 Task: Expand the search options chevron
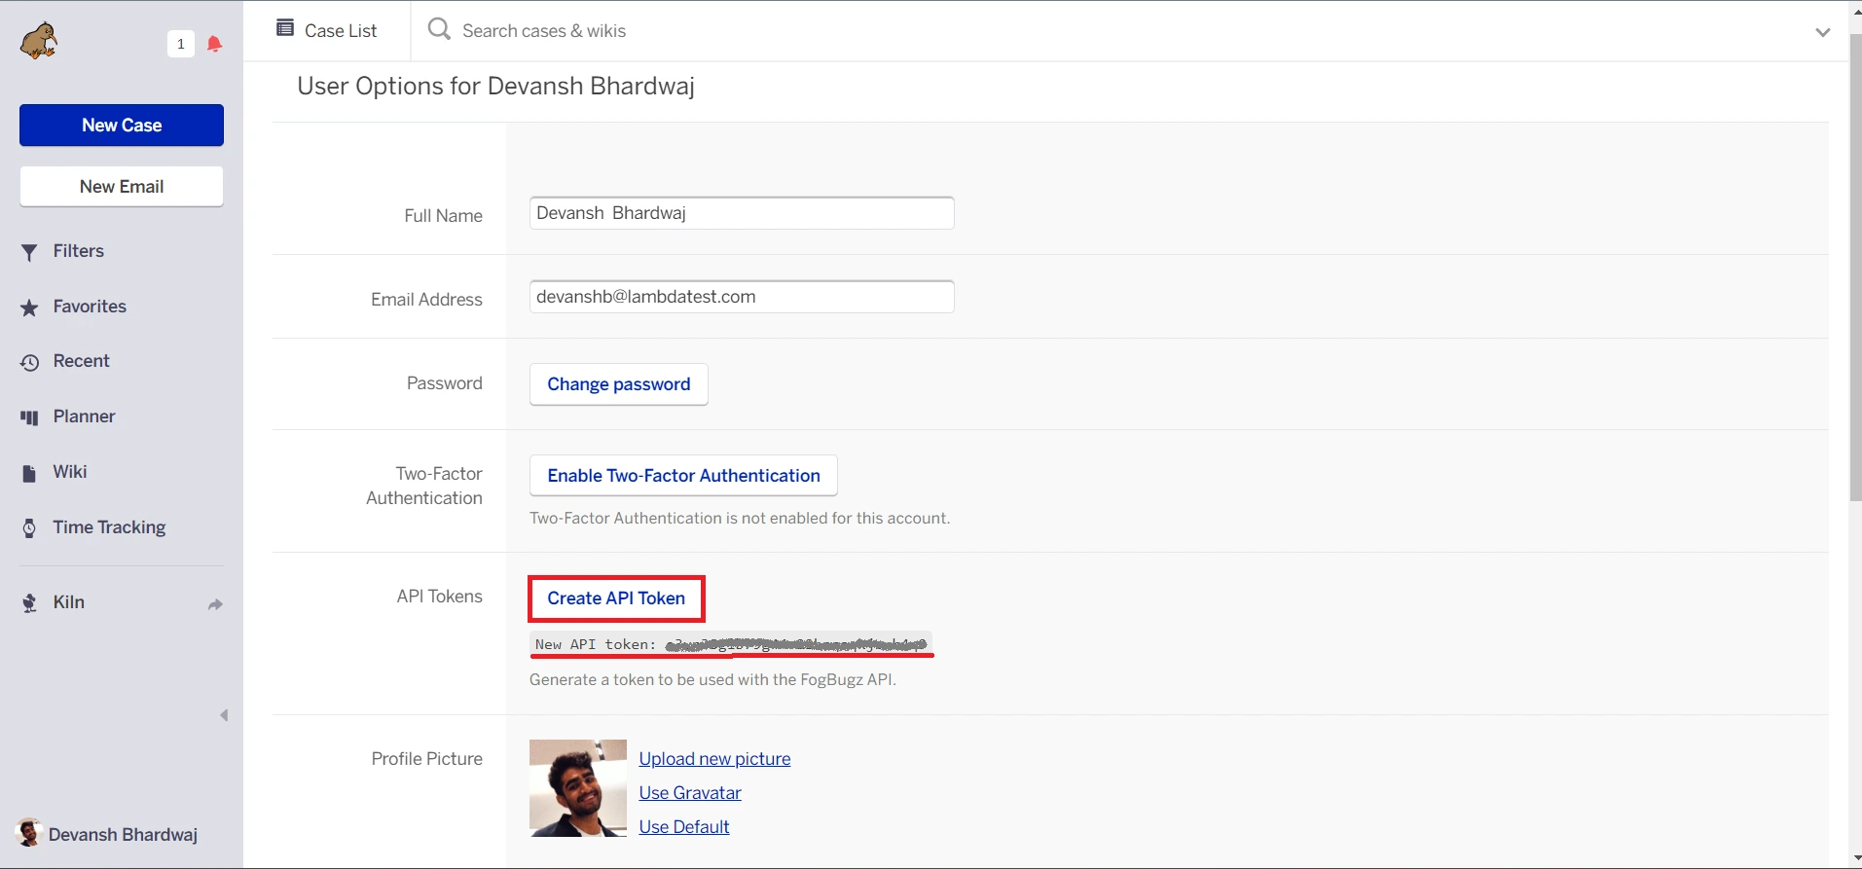[1822, 32]
